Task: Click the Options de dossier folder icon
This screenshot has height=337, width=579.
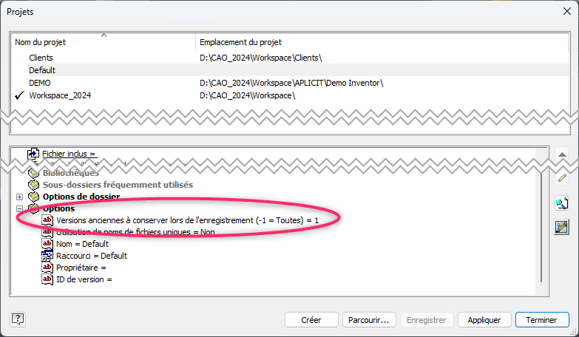Action: coord(34,197)
